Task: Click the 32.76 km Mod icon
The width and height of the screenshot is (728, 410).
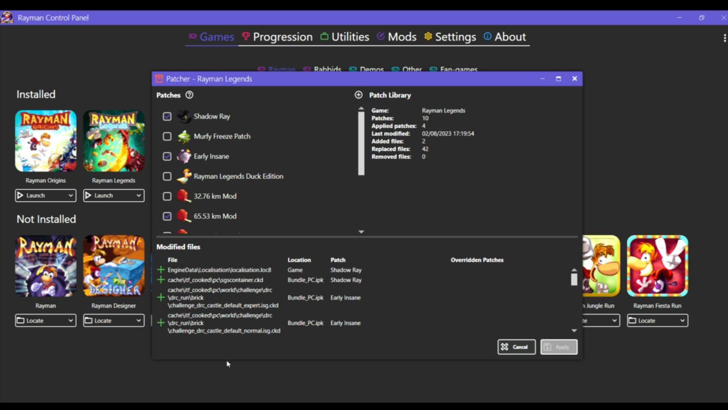Action: (x=184, y=196)
